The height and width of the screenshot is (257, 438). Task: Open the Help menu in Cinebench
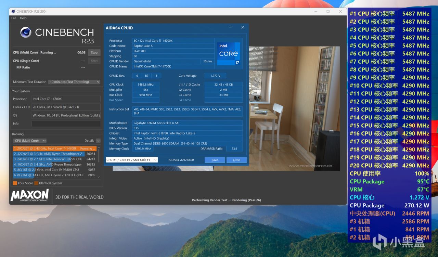point(23,18)
